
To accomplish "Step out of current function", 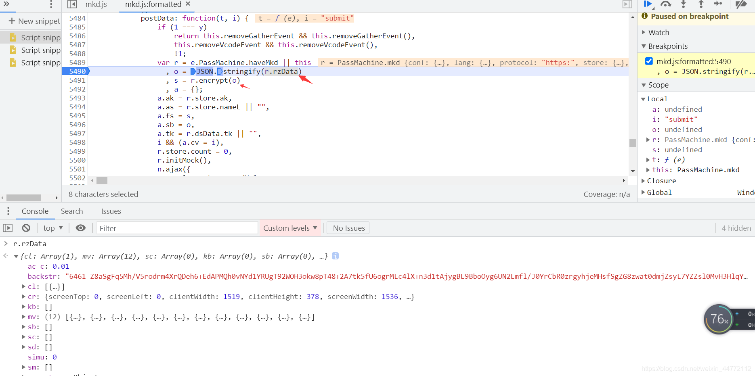I will pos(701,4).
